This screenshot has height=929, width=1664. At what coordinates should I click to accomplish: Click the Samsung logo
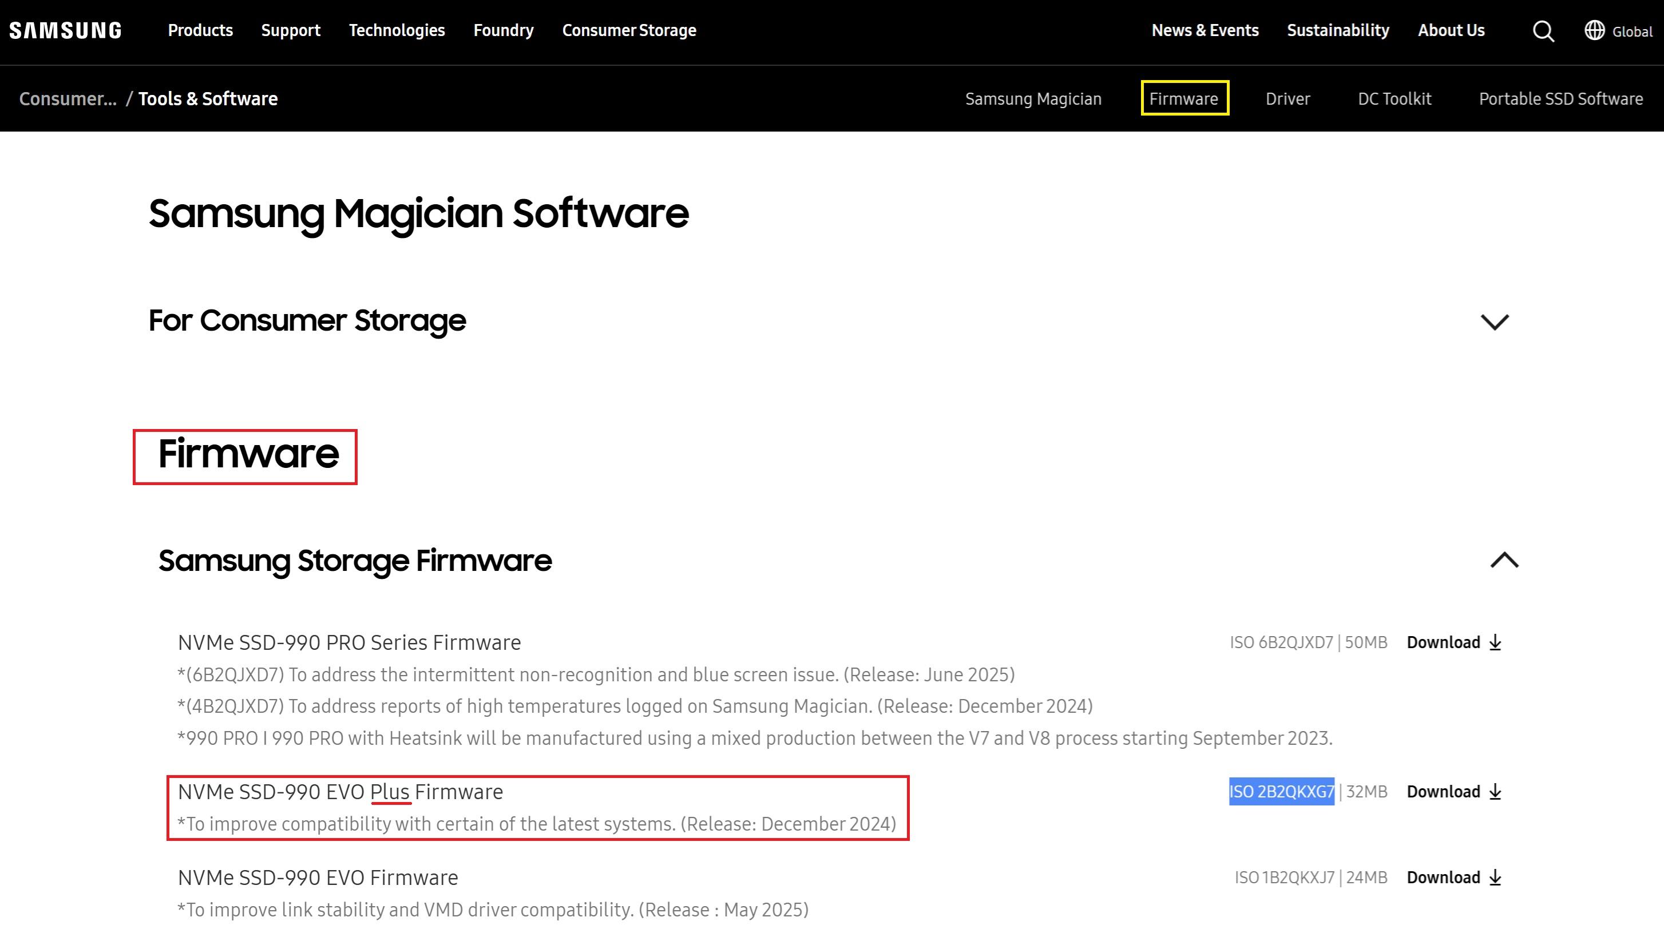pos(65,30)
